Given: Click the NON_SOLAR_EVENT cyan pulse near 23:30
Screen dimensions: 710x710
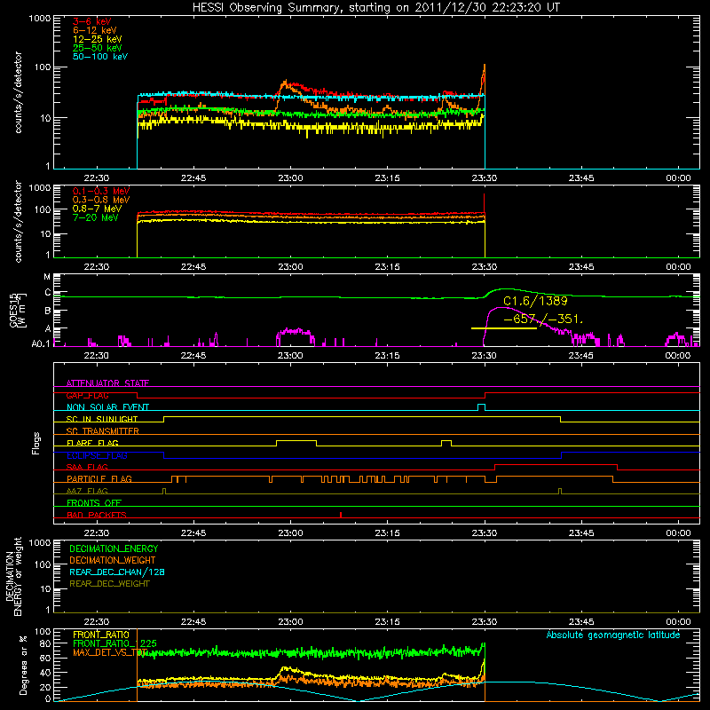Looking at the screenshot, I should pyautogui.click(x=481, y=406).
